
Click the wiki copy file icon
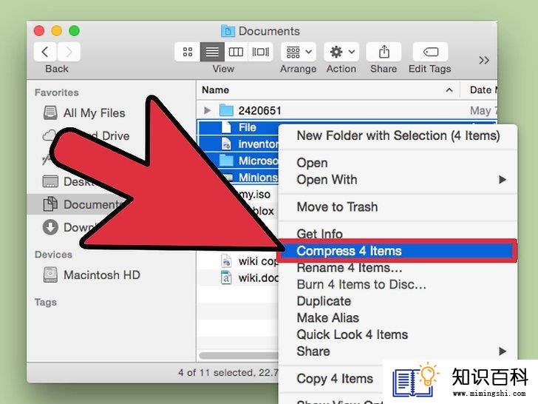click(226, 261)
